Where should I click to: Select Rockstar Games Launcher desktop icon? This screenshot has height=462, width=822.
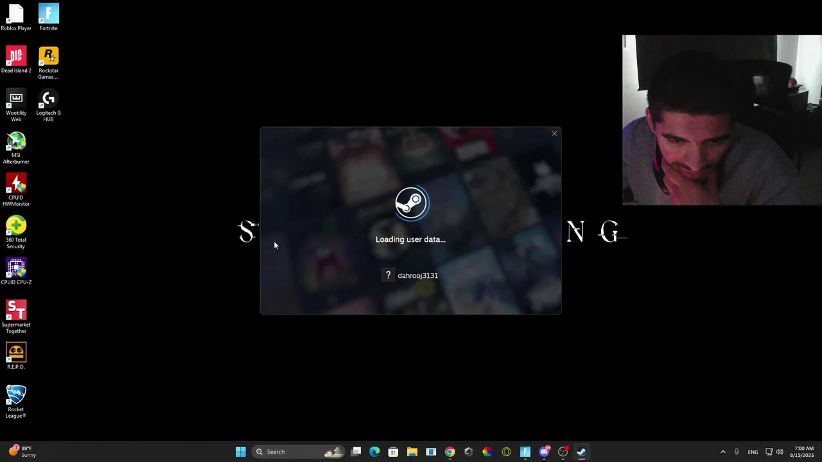click(48, 63)
